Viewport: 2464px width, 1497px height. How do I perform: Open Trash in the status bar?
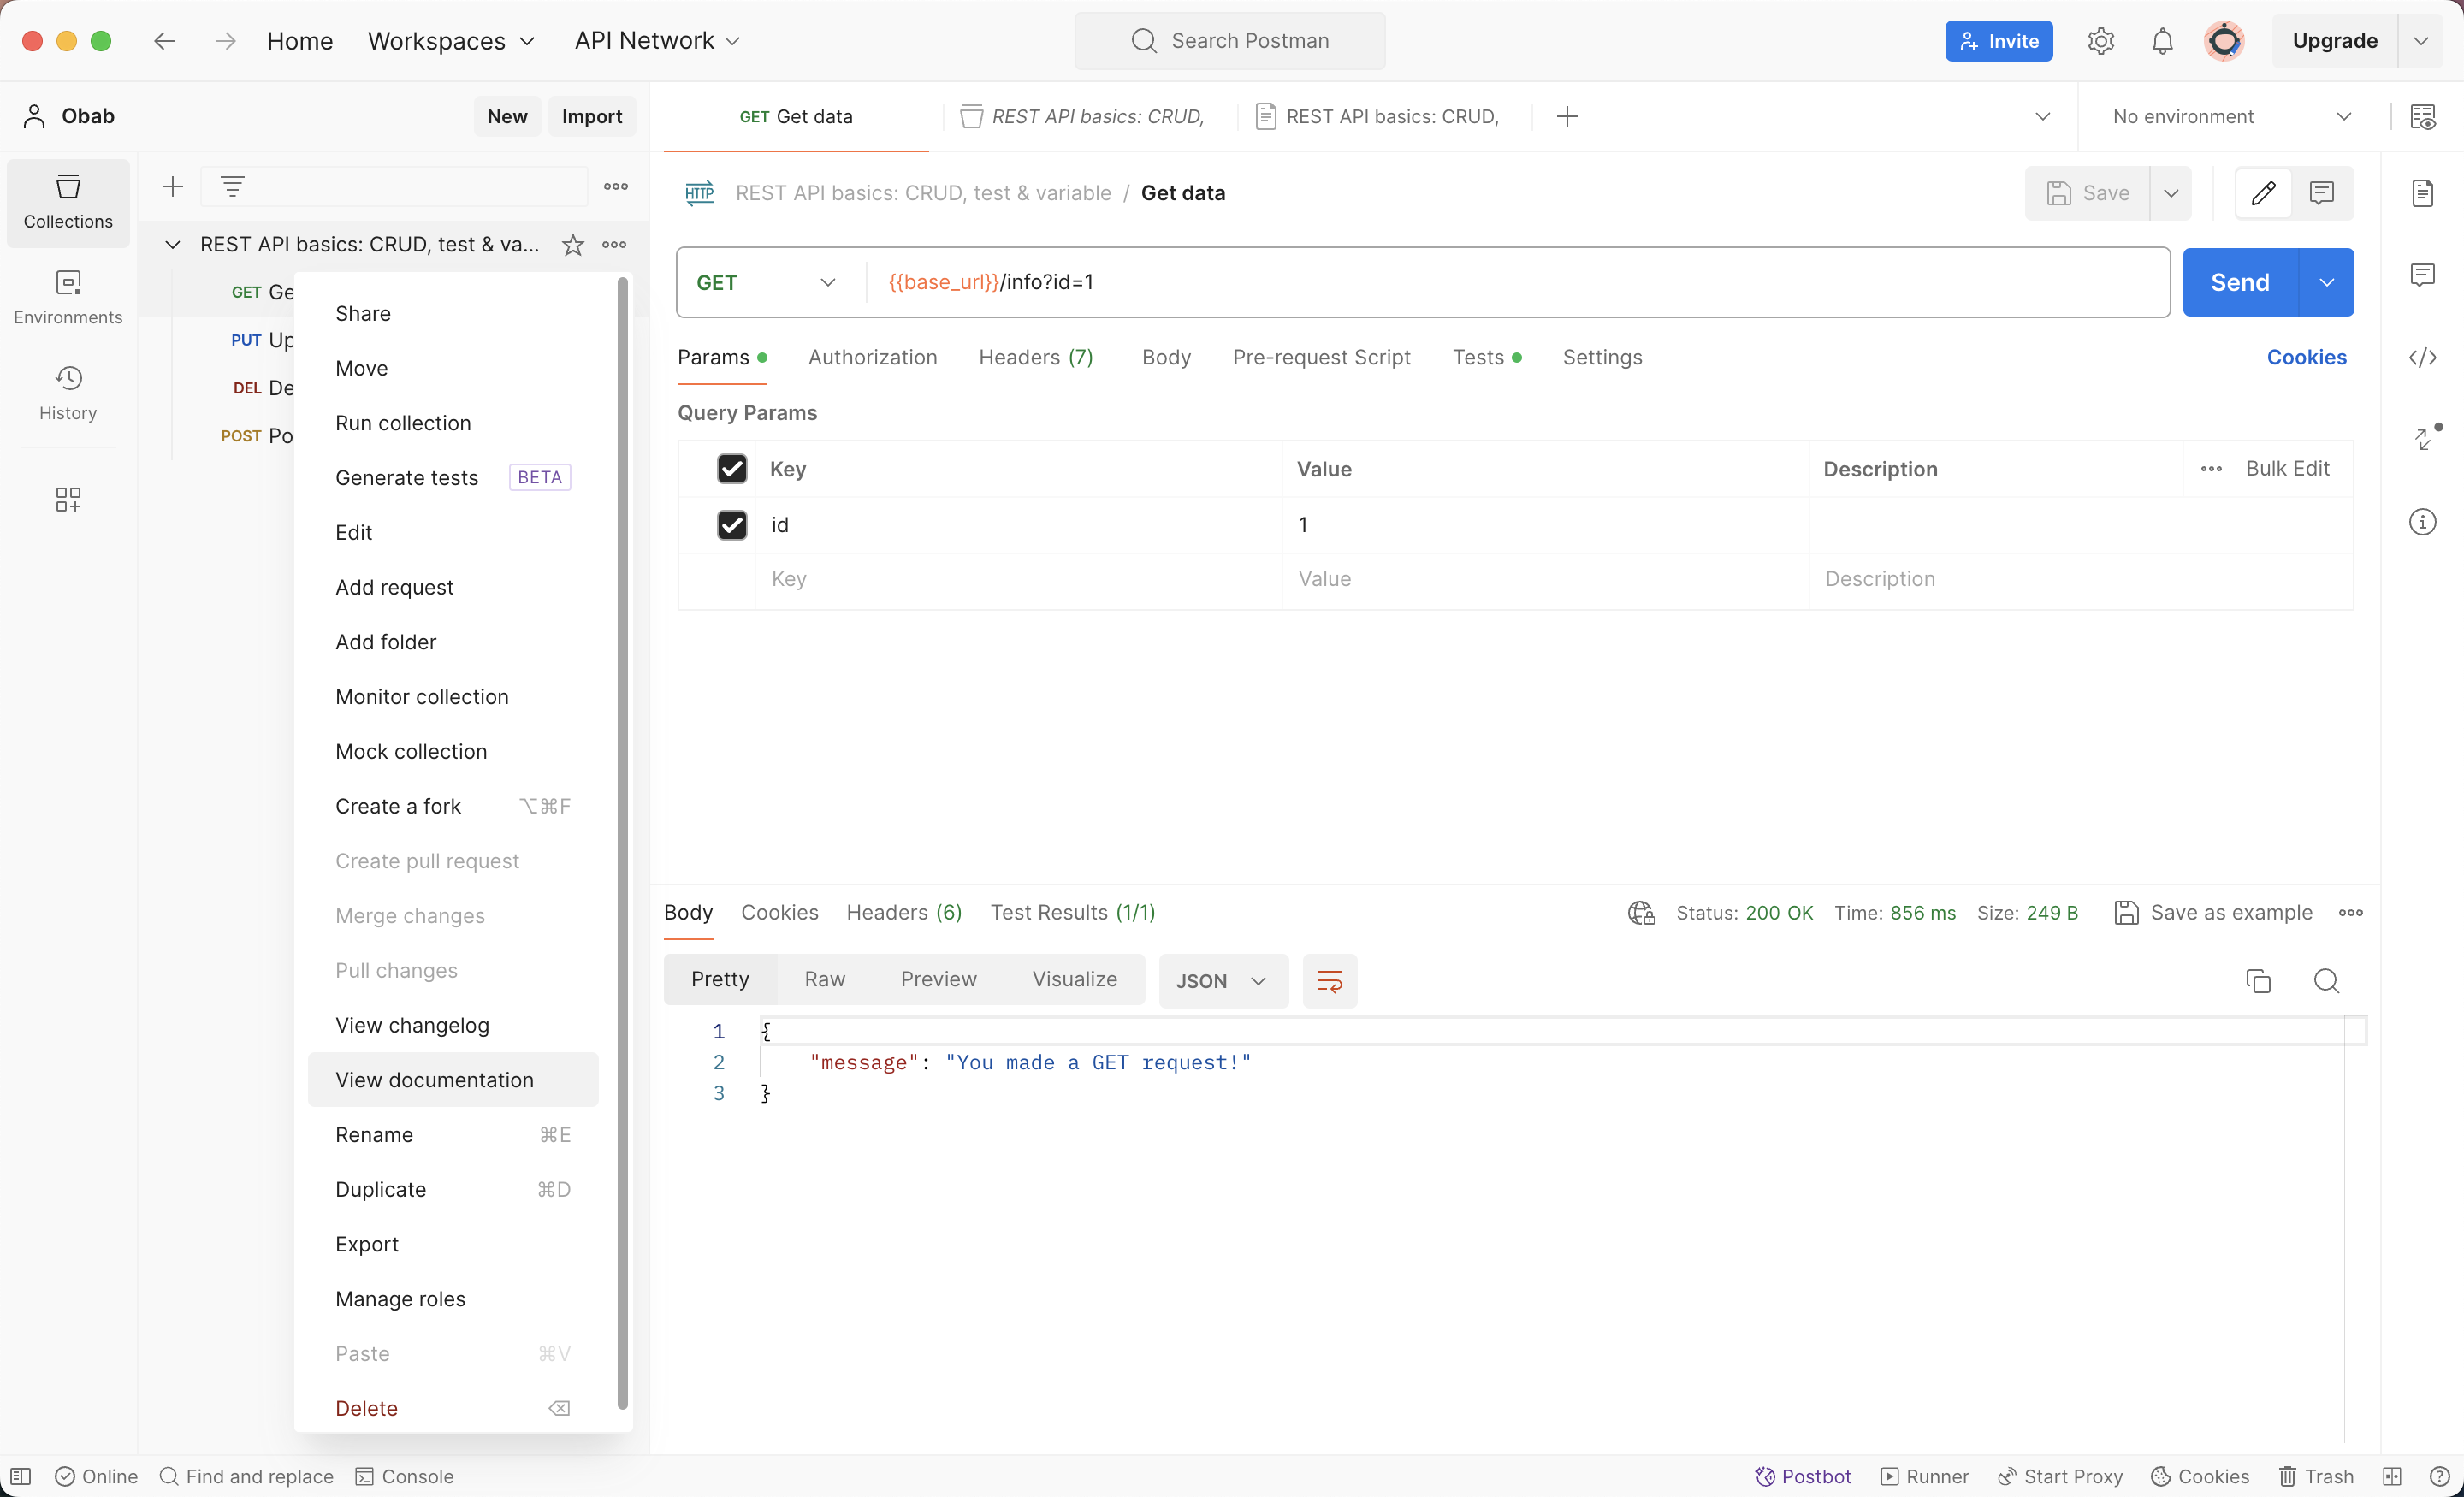(x=2316, y=1476)
